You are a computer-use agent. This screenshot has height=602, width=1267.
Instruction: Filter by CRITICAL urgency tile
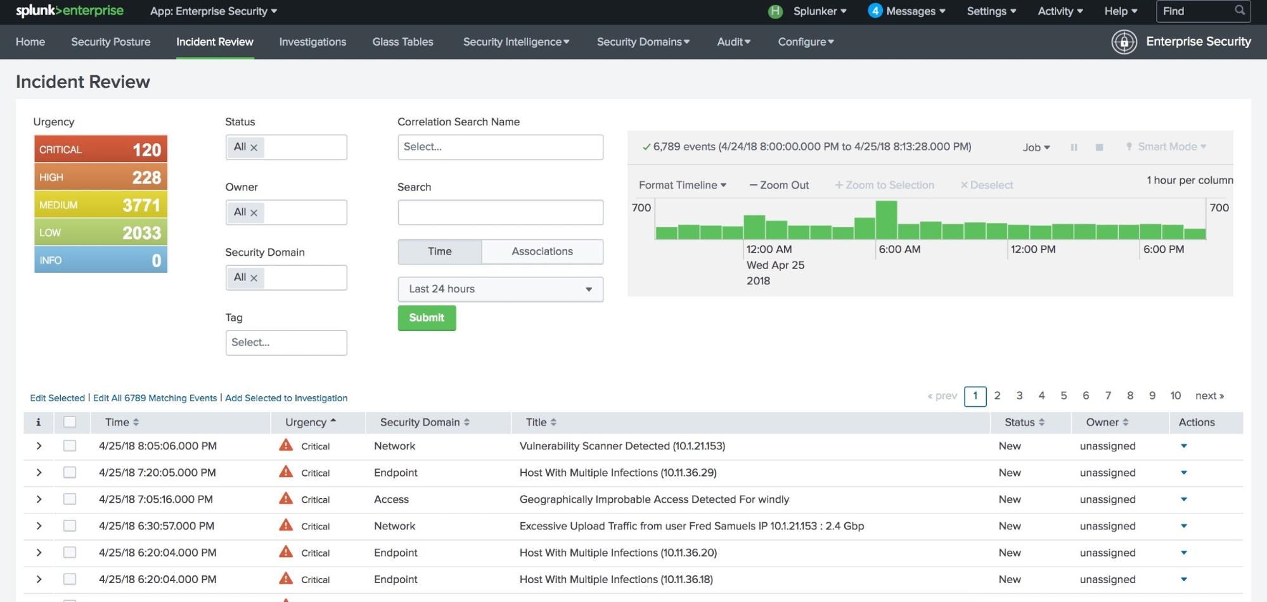101,149
